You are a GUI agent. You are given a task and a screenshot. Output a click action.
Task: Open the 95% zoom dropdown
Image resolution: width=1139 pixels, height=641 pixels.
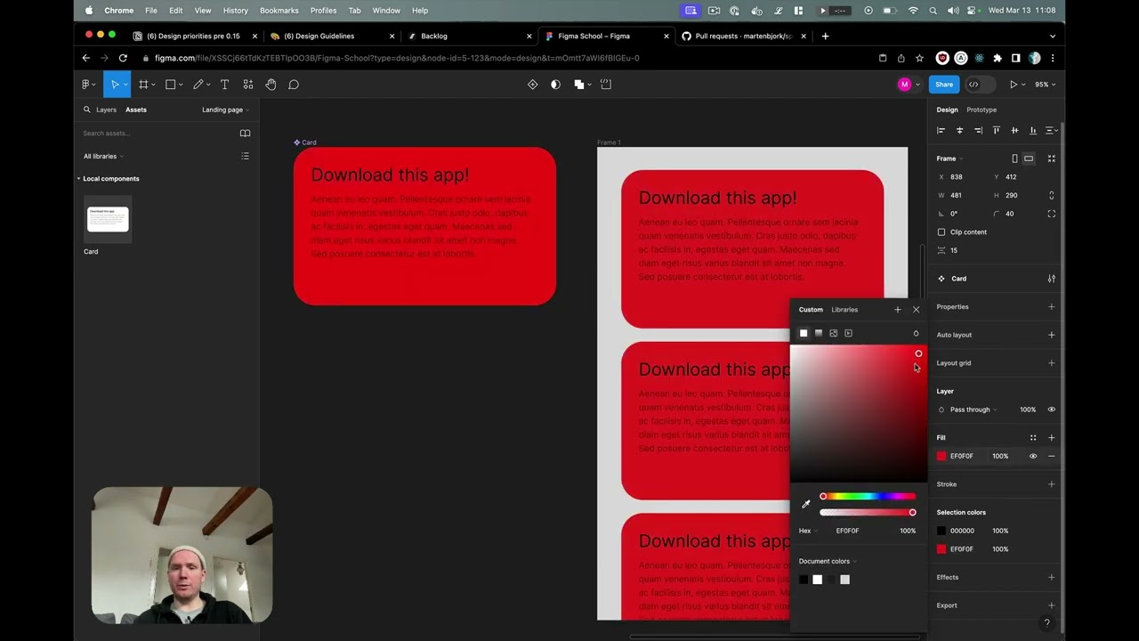1045,85
